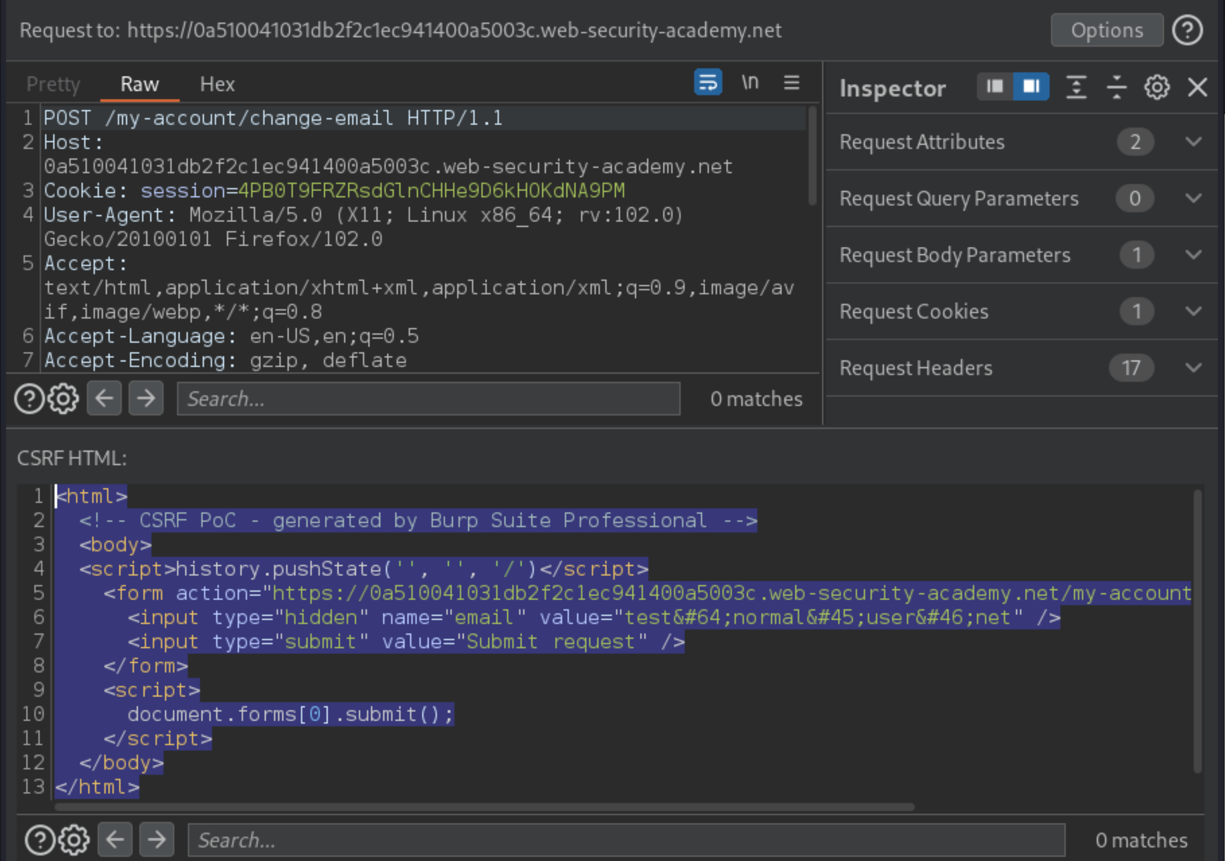Switch to the Raw tab
Image resolution: width=1225 pixels, height=861 pixels.
(140, 84)
